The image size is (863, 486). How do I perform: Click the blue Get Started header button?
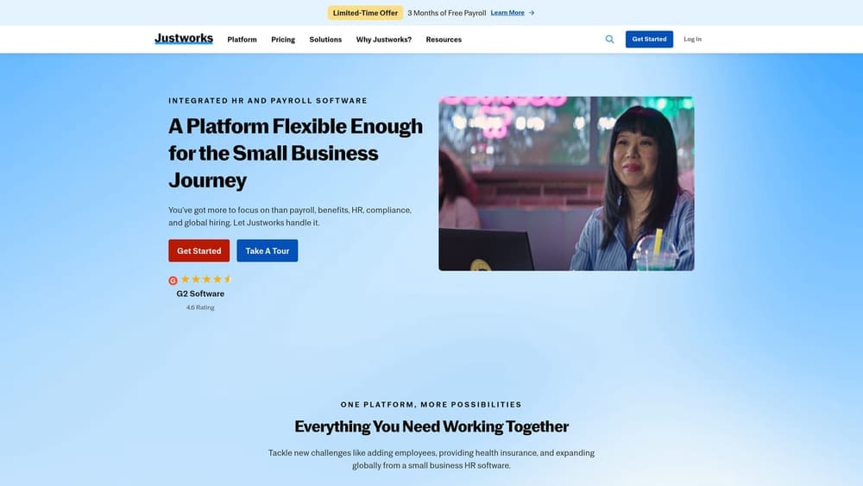649,39
